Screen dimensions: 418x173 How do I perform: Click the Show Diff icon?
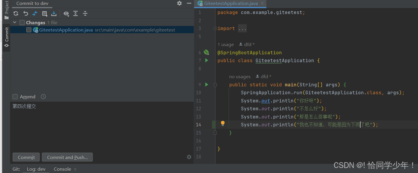(35, 13)
